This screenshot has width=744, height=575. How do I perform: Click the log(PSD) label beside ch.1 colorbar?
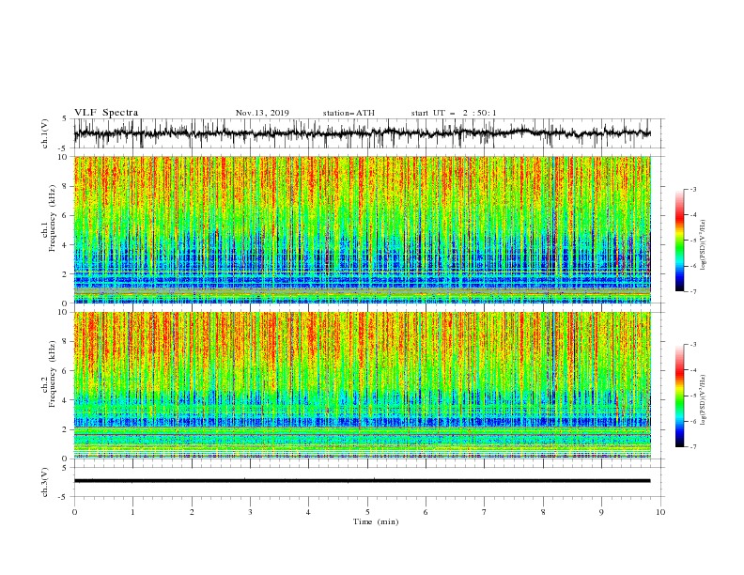click(704, 245)
